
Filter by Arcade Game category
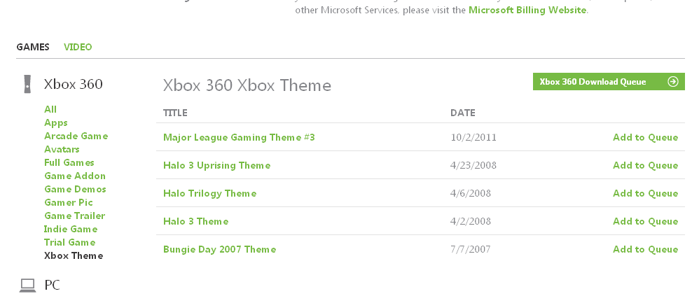click(76, 136)
